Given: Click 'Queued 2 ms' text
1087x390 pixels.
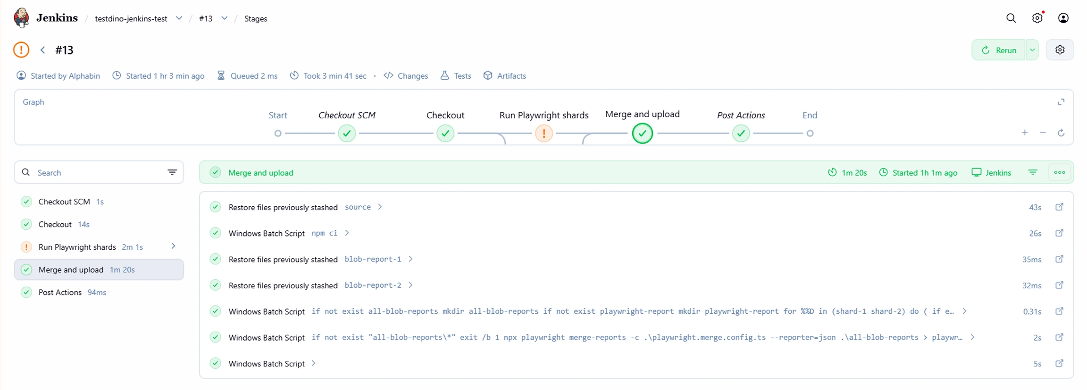Looking at the screenshot, I should click(254, 76).
